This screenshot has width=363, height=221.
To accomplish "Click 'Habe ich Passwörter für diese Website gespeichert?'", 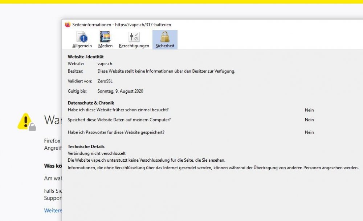I will 116,132.
